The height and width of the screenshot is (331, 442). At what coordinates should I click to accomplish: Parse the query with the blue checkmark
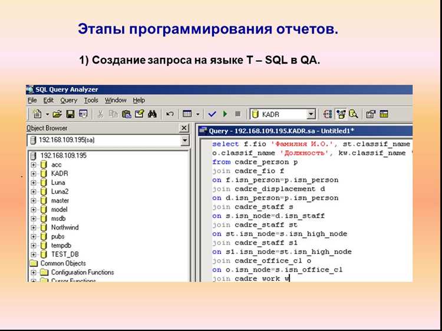[x=212, y=114]
